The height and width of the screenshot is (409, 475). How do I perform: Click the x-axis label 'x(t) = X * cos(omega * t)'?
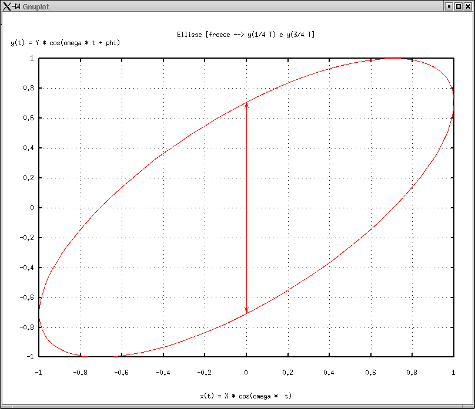tap(246, 396)
